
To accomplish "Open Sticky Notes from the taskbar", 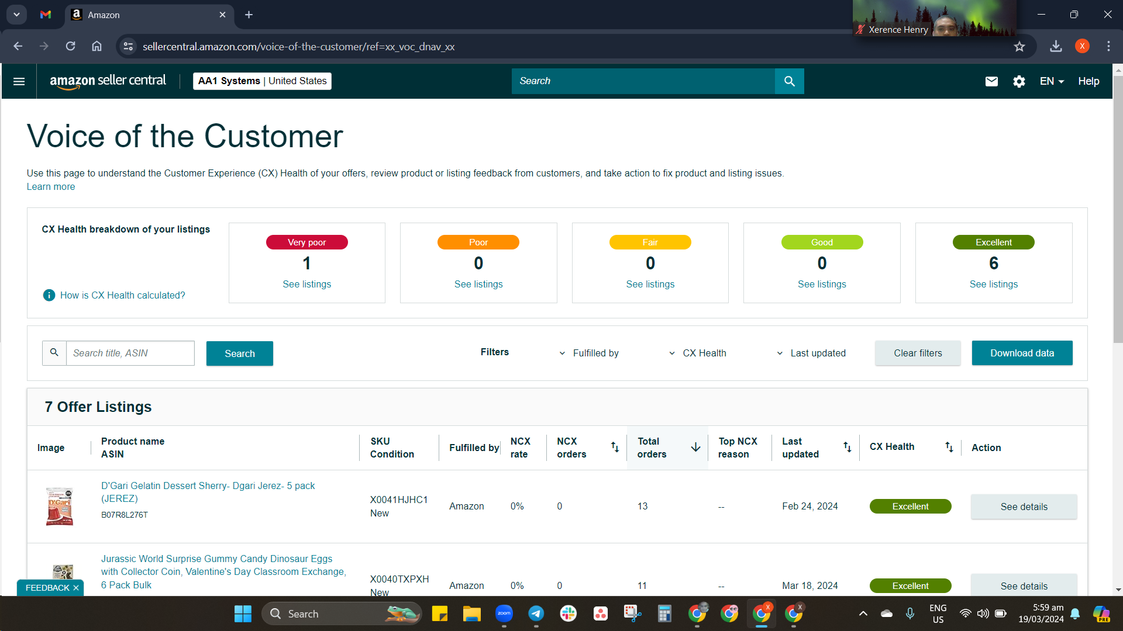I will (x=439, y=613).
